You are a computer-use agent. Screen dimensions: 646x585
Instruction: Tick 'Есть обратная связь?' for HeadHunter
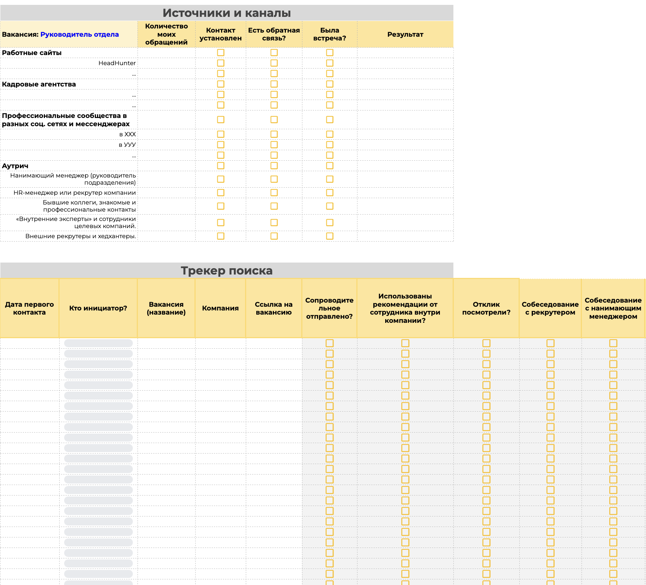(x=274, y=63)
